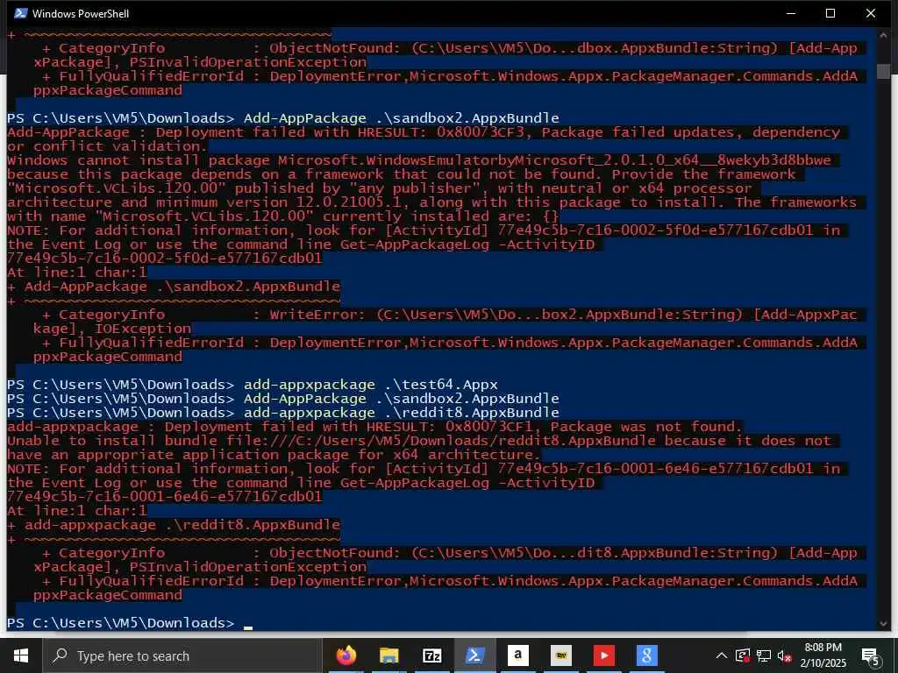Maximize the PowerShell window
The width and height of the screenshot is (898, 673).
point(830,13)
